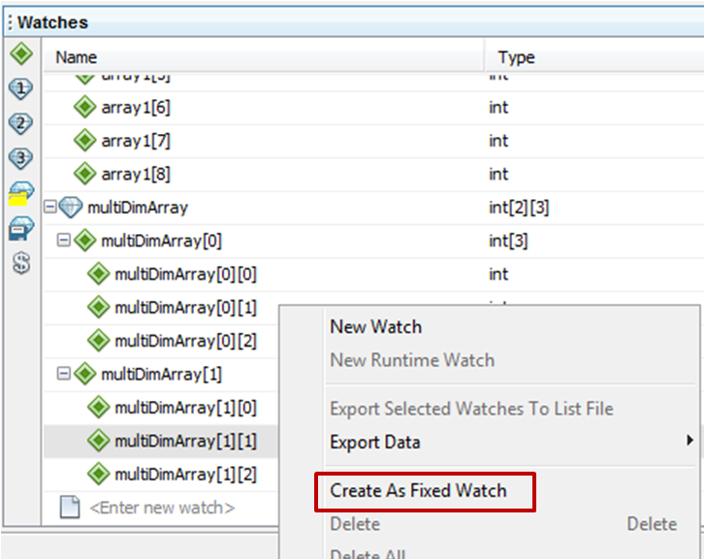The image size is (705, 560).
Task: Collapse the multiDimArray tree node
Action: point(49,207)
